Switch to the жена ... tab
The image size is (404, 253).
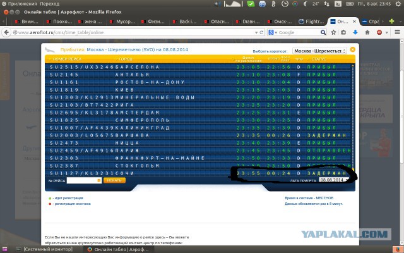click(90, 22)
